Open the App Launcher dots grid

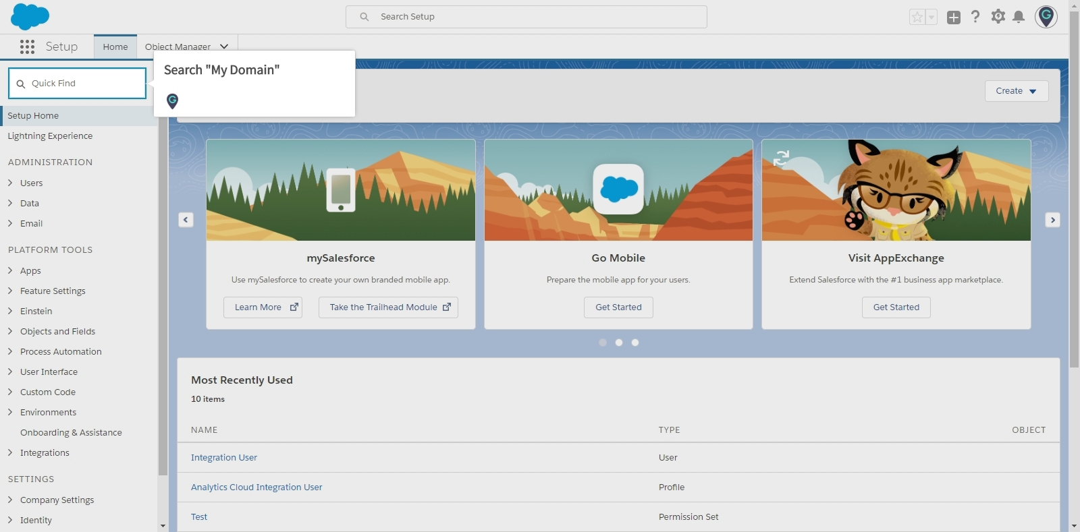pyautogui.click(x=27, y=47)
